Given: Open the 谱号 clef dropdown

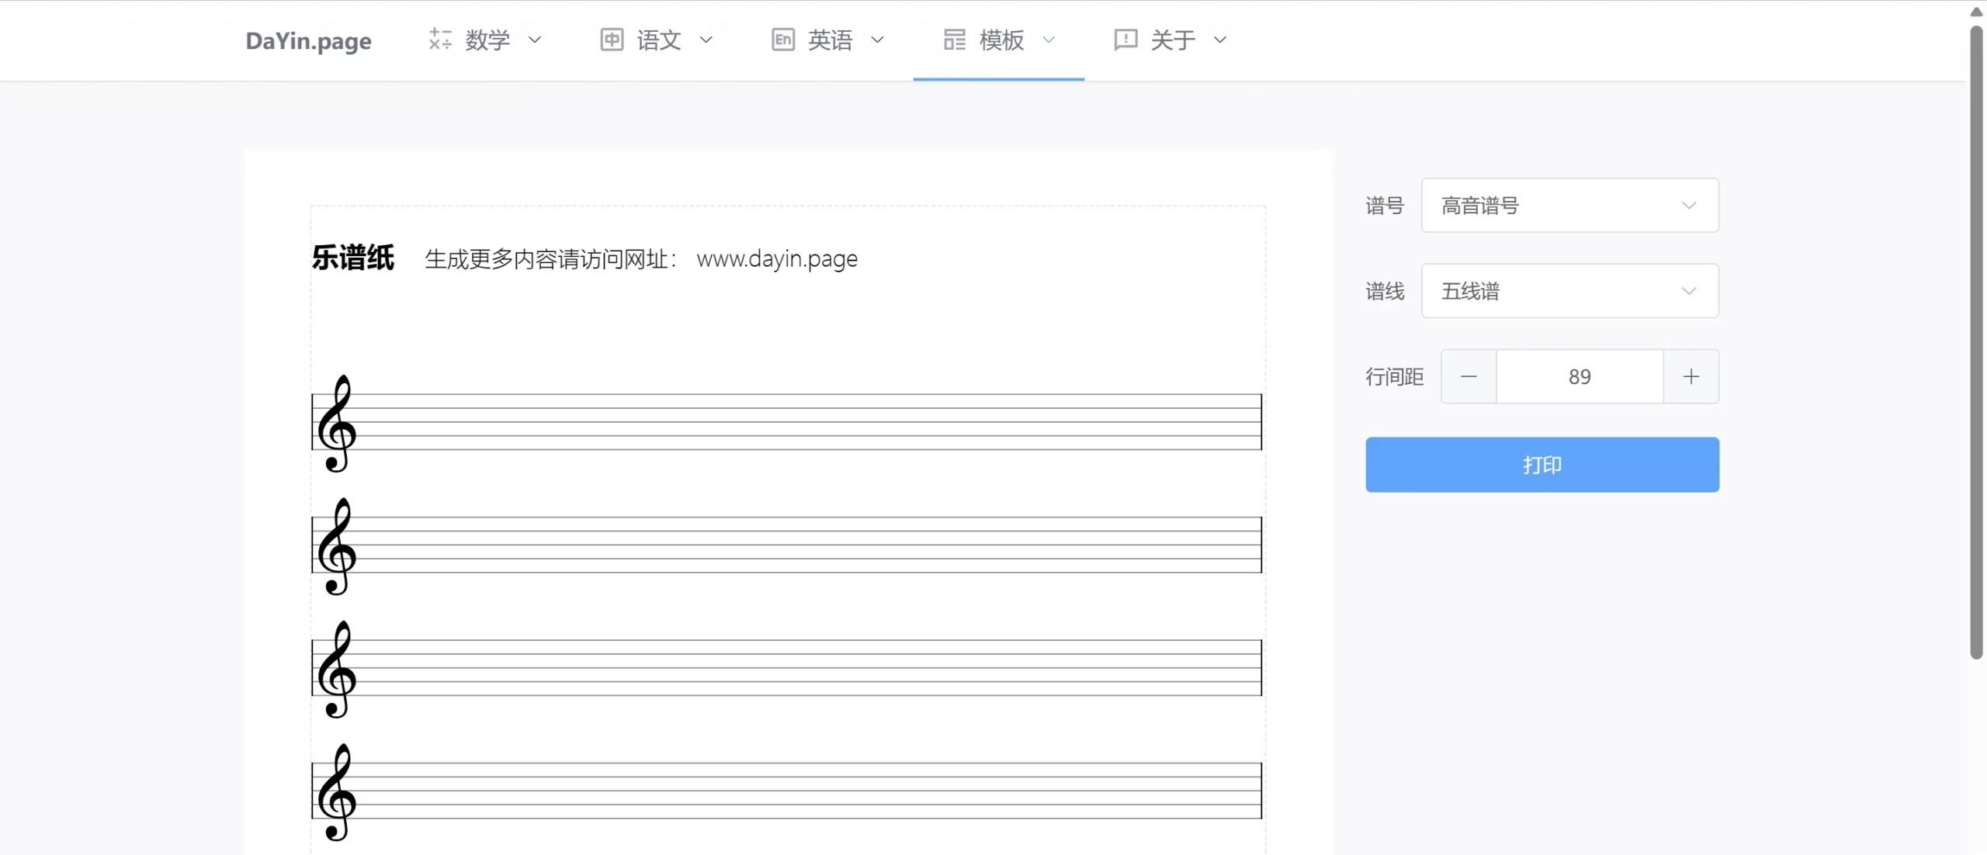Looking at the screenshot, I should (1569, 206).
